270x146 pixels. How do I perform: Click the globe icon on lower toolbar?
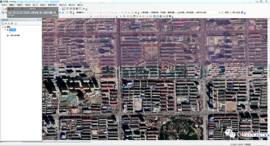click(x=160, y=16)
